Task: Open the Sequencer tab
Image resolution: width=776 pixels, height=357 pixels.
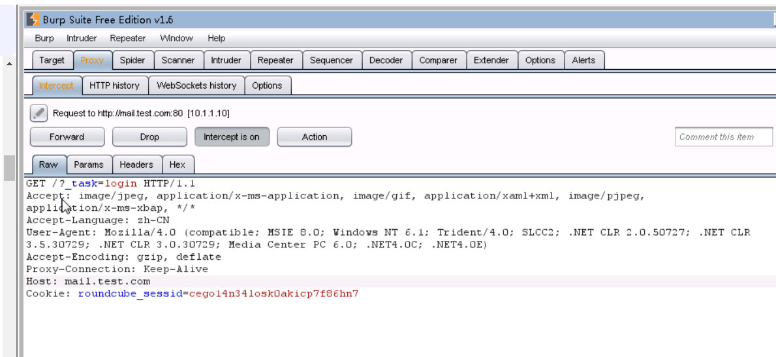Action: click(x=332, y=60)
